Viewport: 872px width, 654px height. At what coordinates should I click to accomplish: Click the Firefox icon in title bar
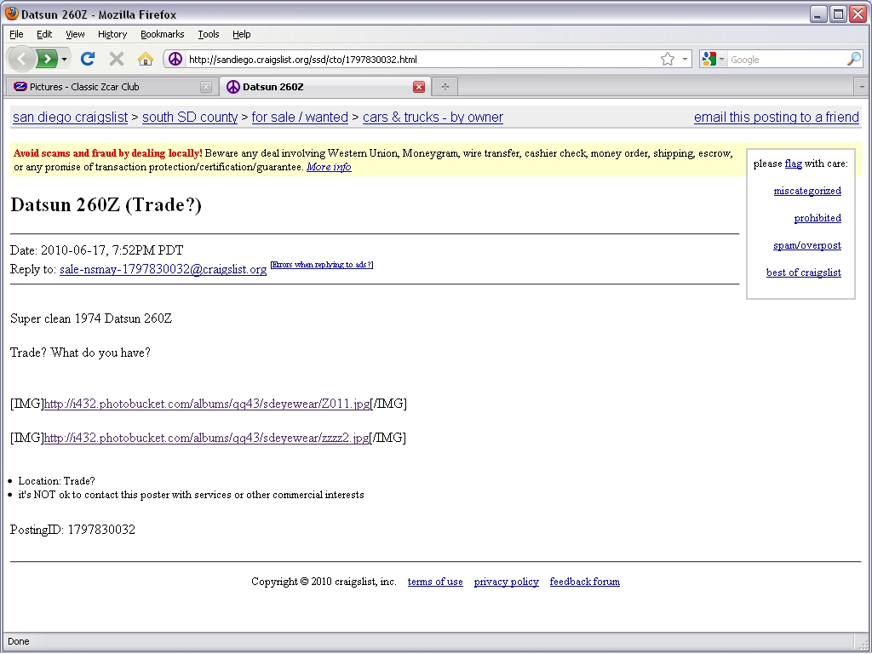[x=12, y=14]
